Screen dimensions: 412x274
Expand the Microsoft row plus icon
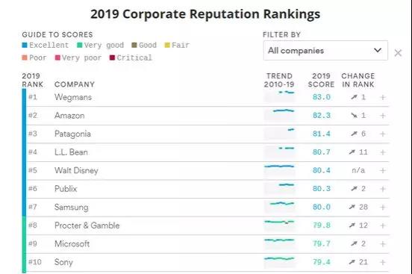383,243
